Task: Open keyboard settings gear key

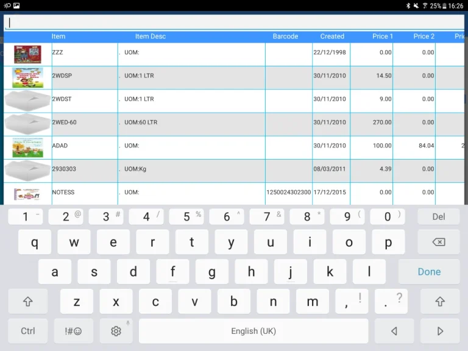Action: (x=116, y=331)
